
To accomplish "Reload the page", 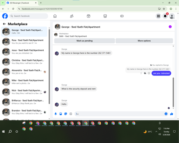I will (13, 9).
